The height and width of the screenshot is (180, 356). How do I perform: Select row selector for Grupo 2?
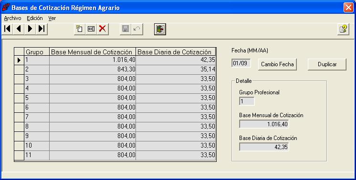tap(19, 70)
